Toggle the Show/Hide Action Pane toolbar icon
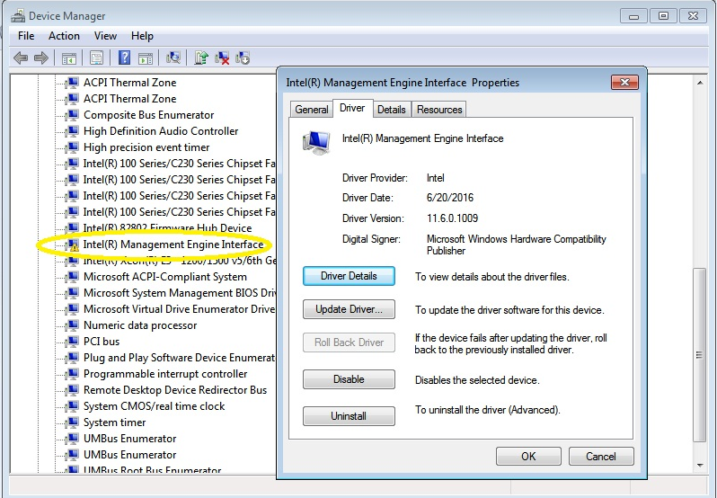 click(x=146, y=58)
